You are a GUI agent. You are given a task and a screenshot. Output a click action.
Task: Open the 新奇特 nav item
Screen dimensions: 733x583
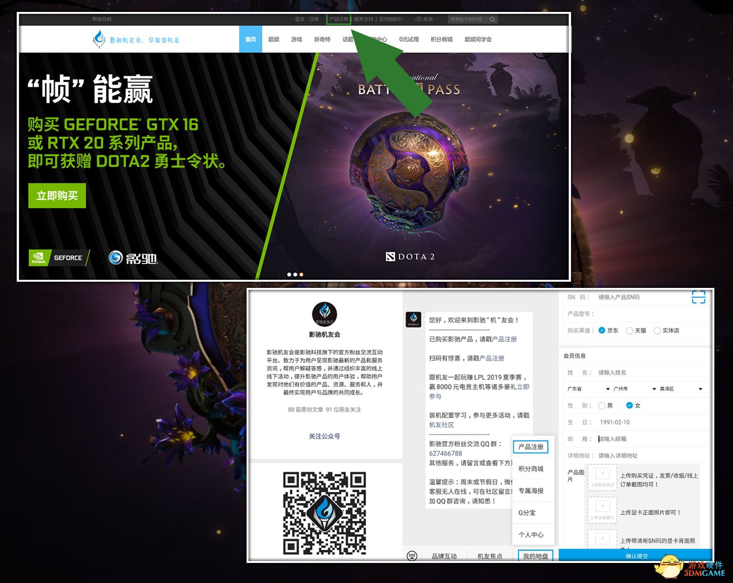[x=322, y=39]
